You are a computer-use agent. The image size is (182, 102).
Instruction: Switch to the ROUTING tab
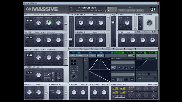click(x=119, y=49)
